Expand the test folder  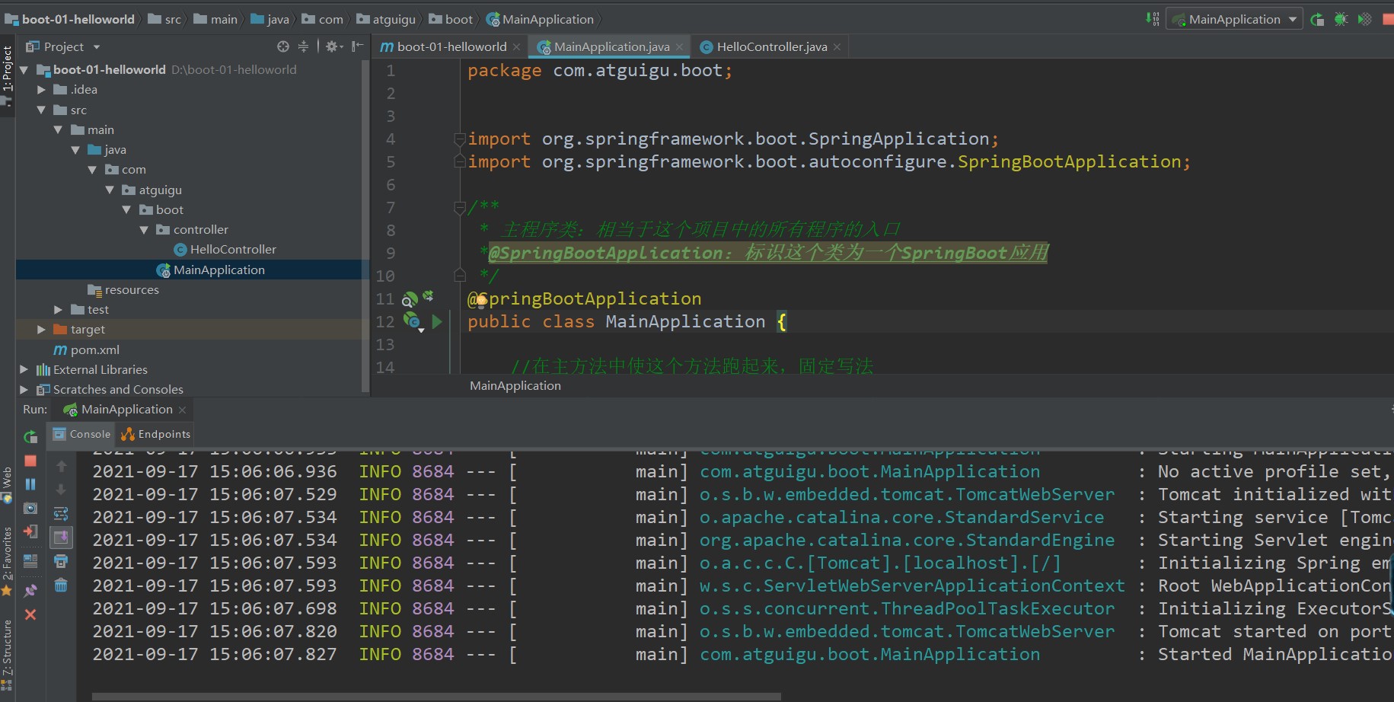click(58, 309)
